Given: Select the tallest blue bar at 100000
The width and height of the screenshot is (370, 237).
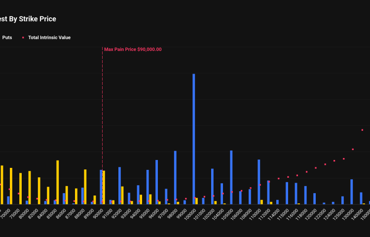Looking at the screenshot, I should point(194,138).
